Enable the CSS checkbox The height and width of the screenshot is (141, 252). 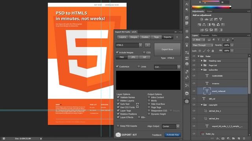pyautogui.click(x=144, y=52)
